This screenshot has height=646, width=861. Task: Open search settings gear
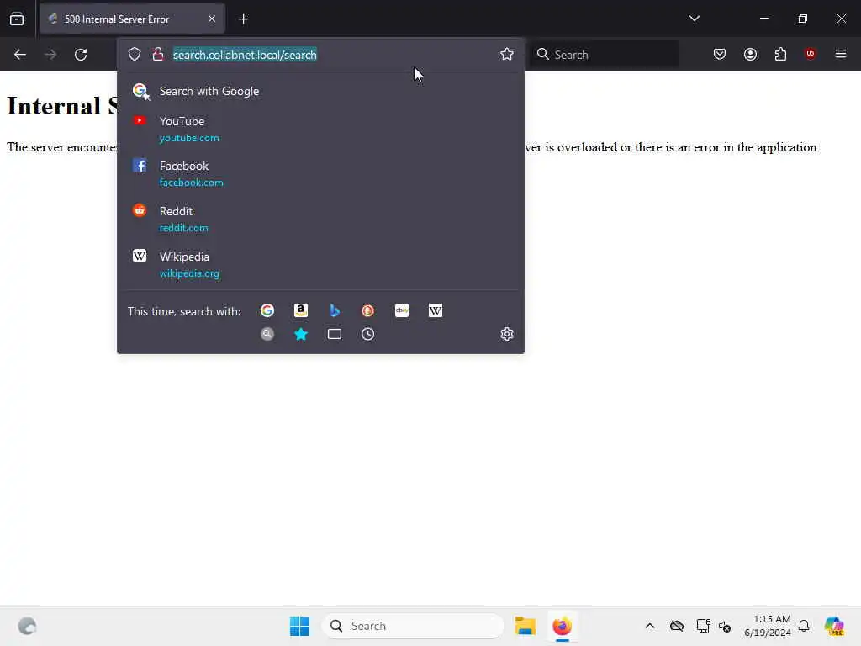[507, 334]
